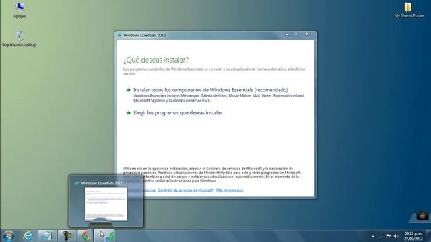Click the ¿Qué deseas instalar? heading
Viewport: 431px width, 242px height.
[156, 60]
